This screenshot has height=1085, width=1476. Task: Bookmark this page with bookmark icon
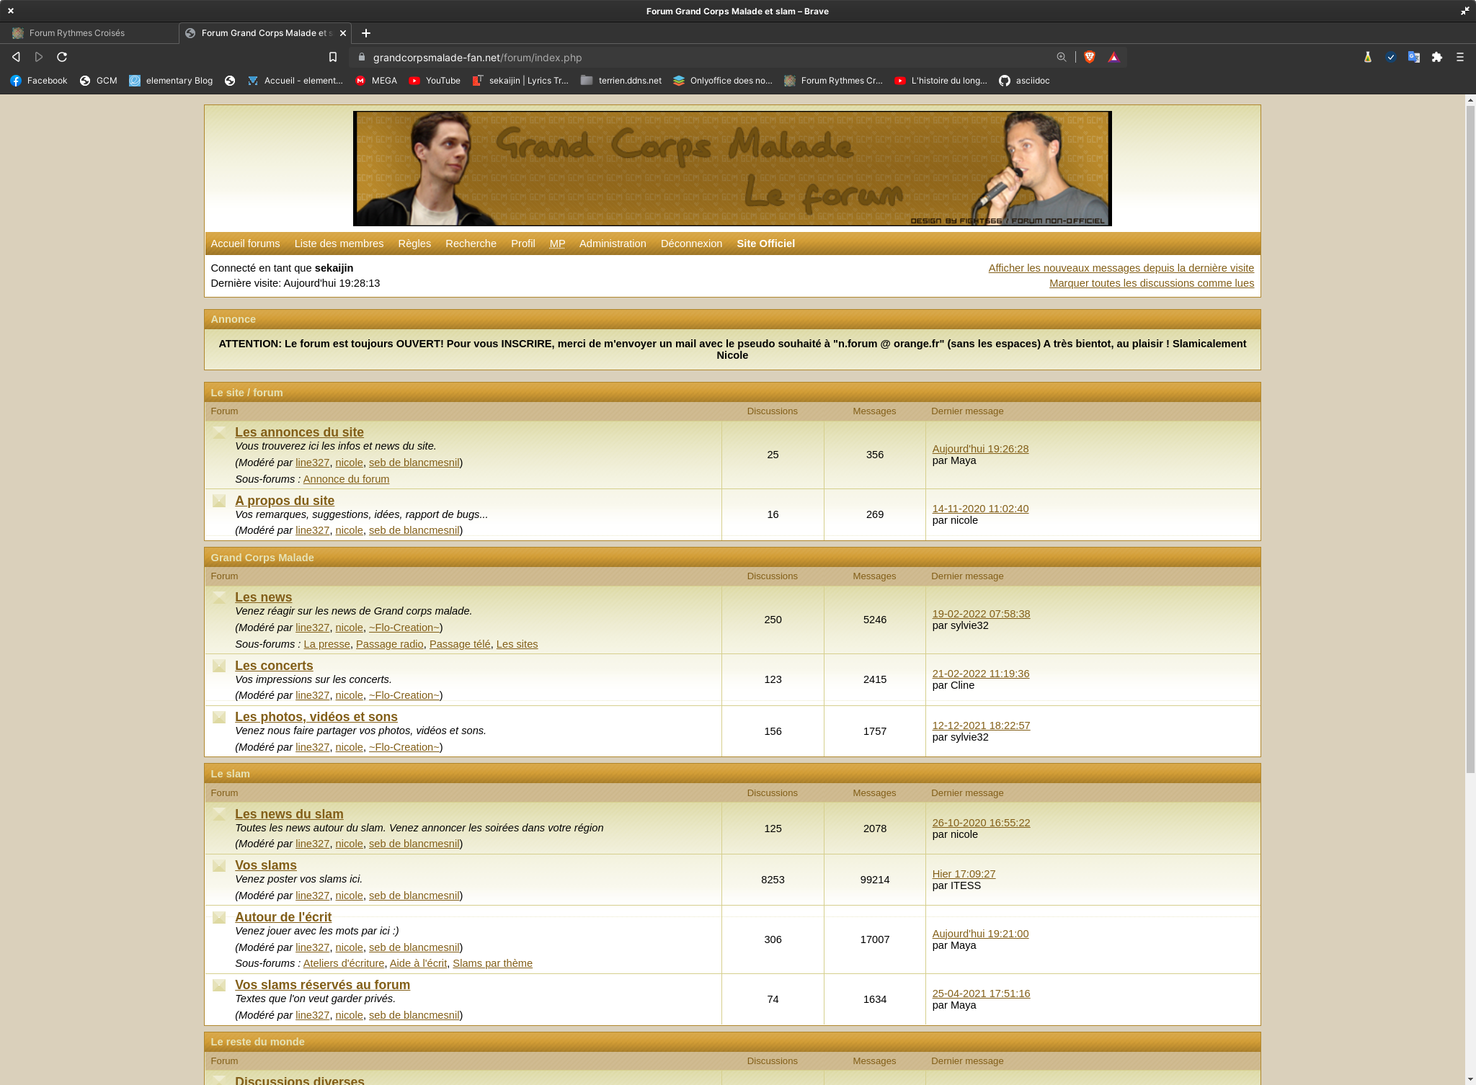pyautogui.click(x=332, y=57)
